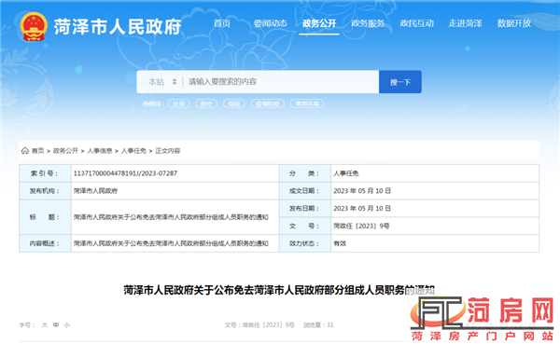Set font size to 小
This screenshot has height=344, width=560.
click(x=67, y=325)
